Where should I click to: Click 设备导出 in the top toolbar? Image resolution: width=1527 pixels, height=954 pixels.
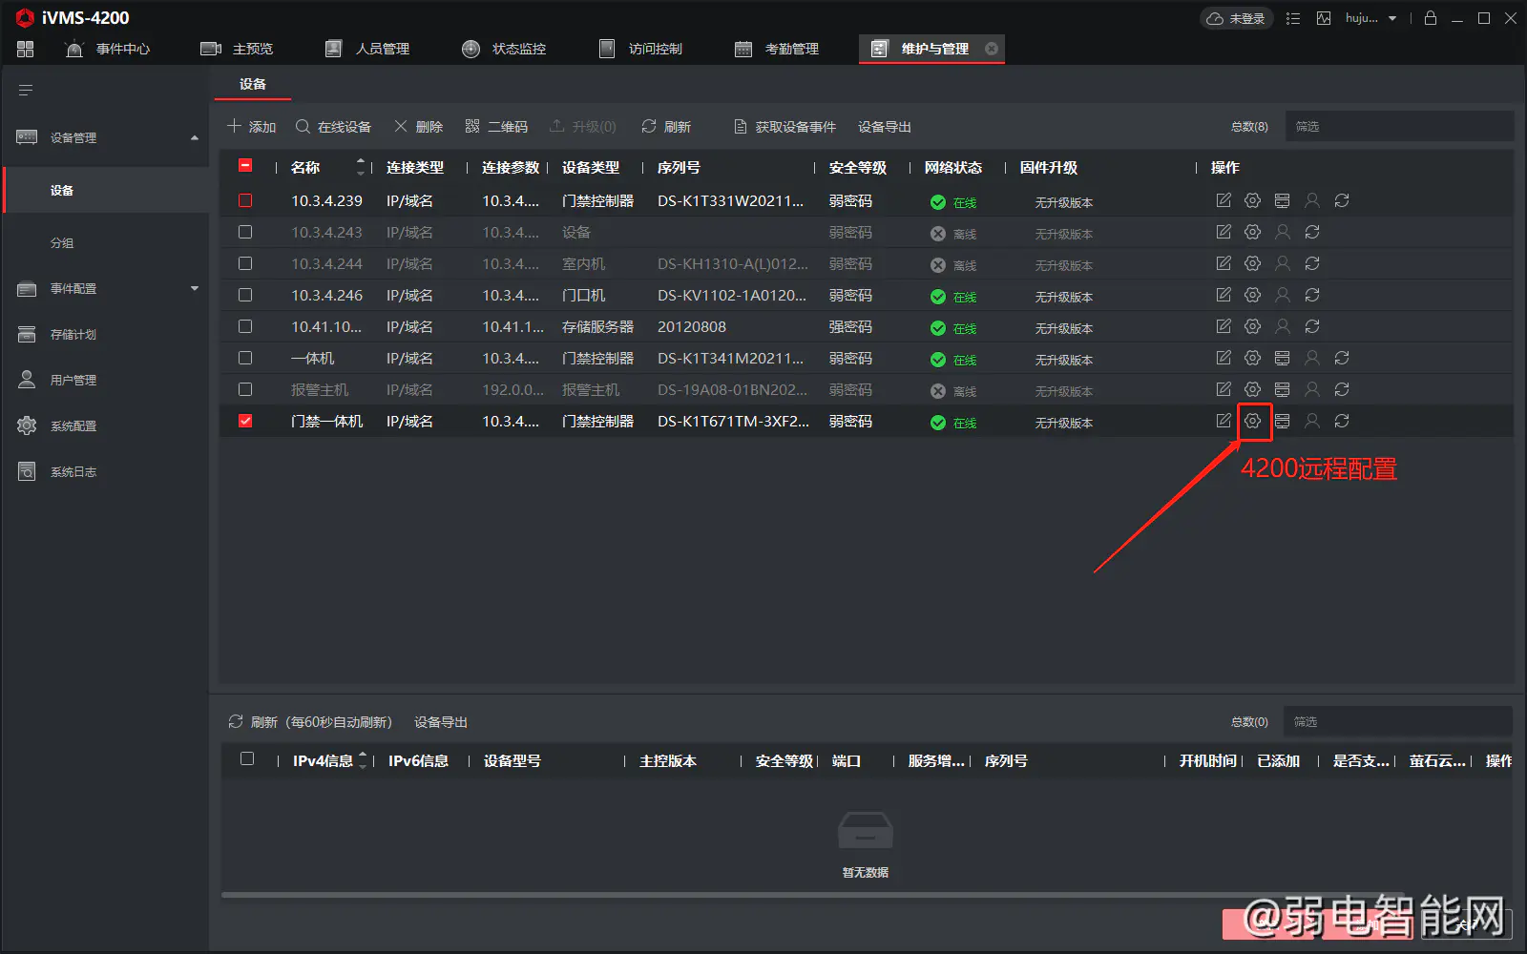click(885, 127)
